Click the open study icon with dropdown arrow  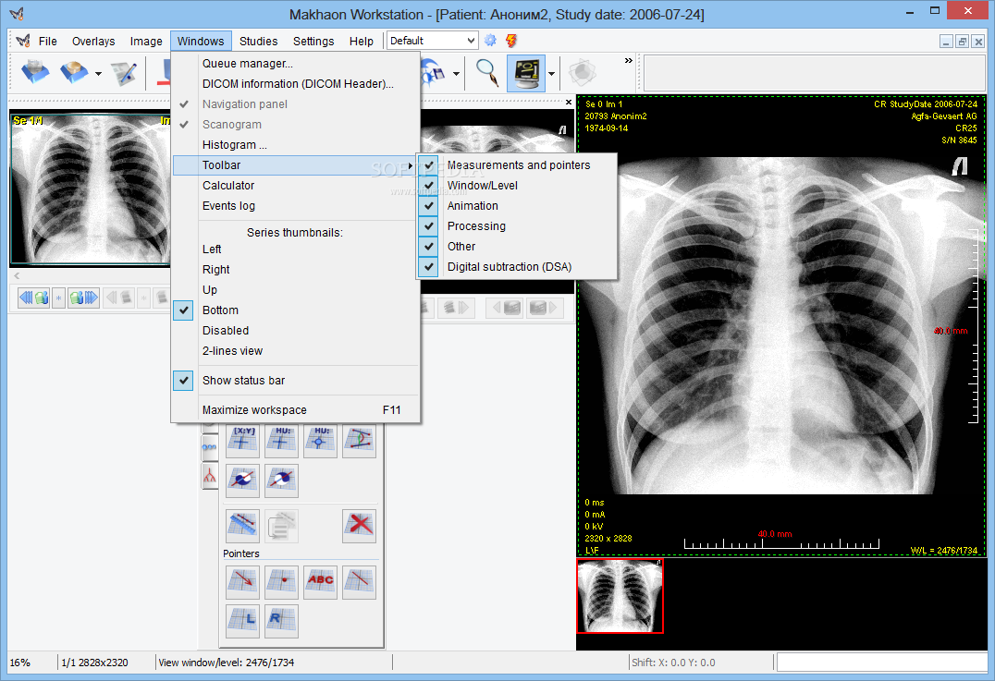pos(74,72)
